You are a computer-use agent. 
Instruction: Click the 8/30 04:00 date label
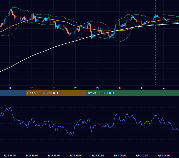pos(164,155)
